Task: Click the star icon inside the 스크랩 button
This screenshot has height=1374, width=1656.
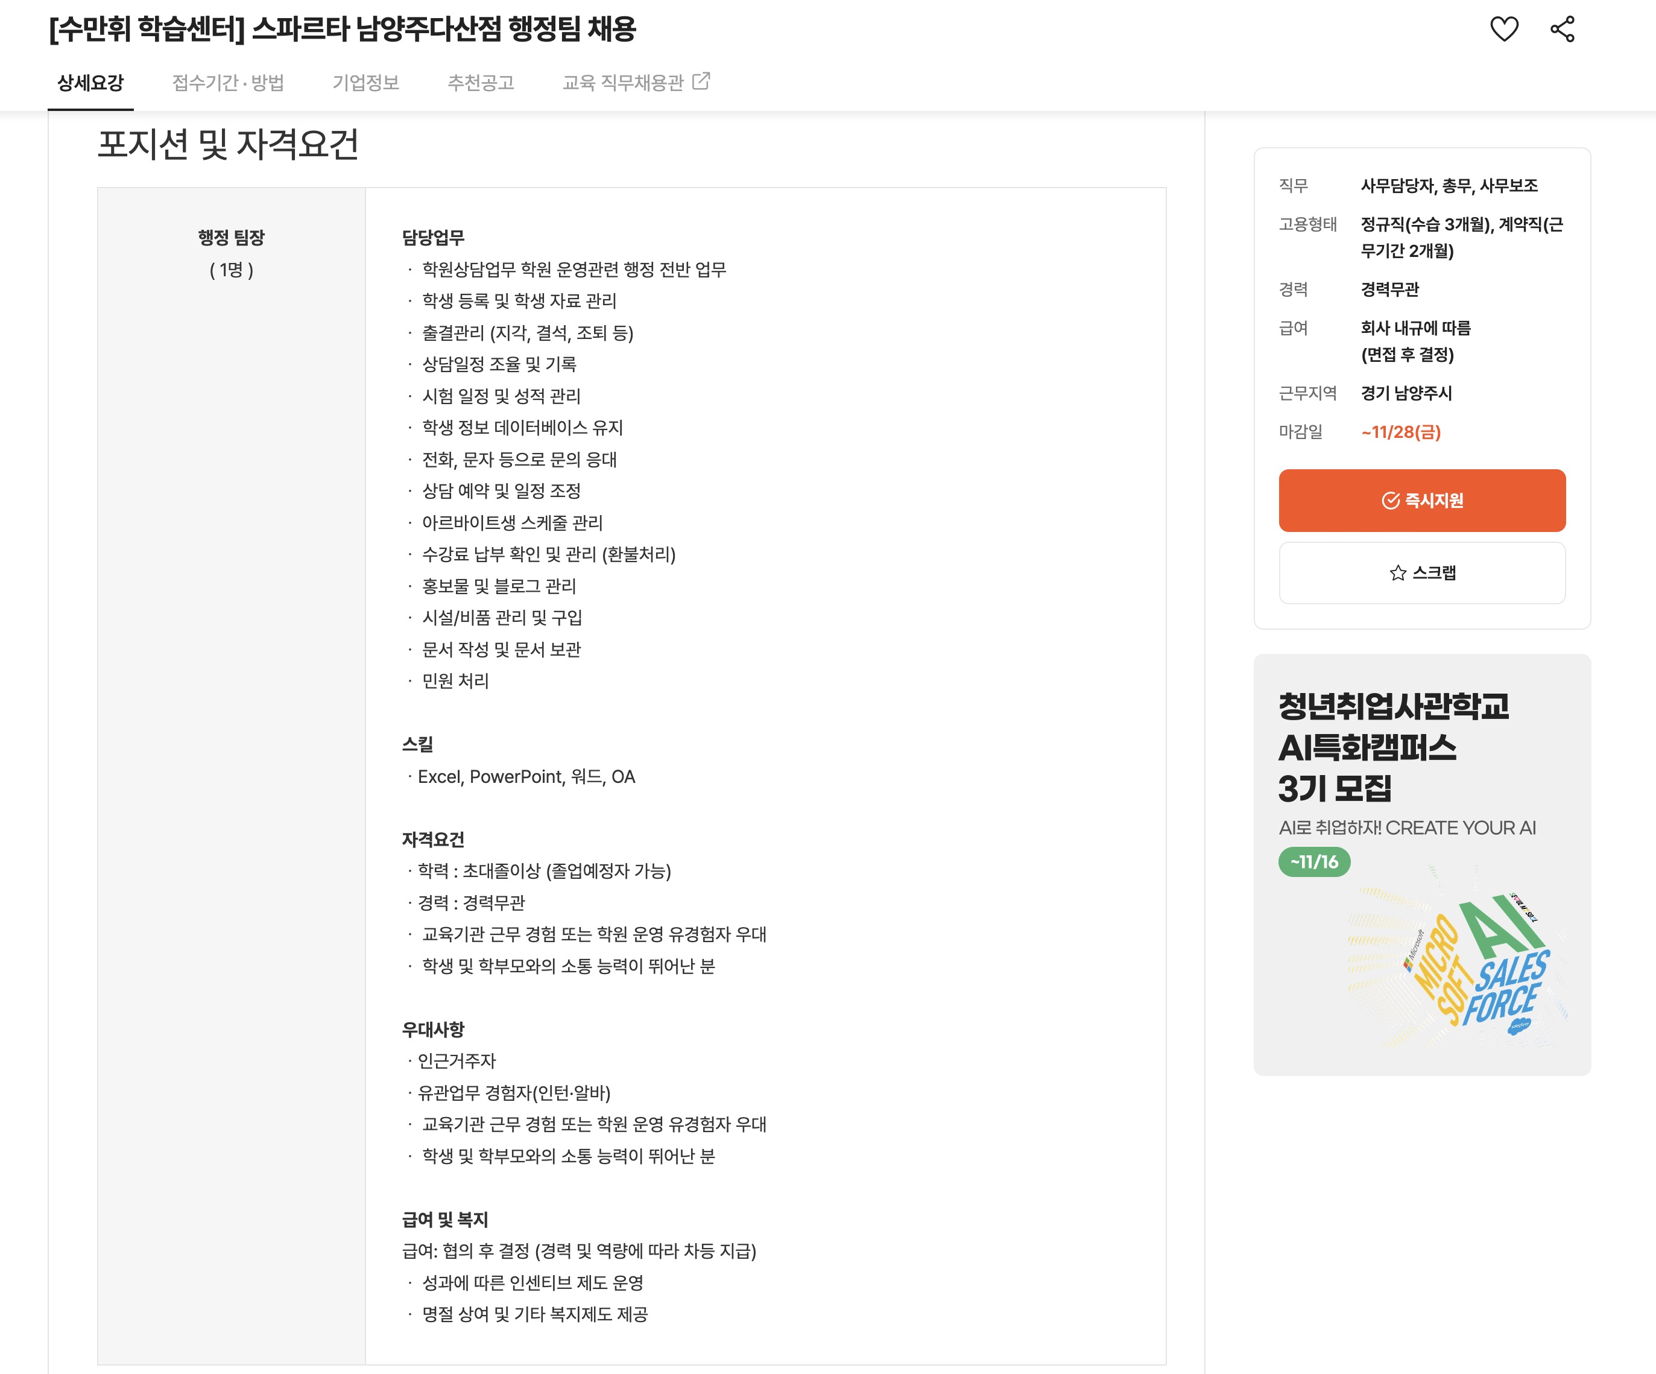Action: (x=1397, y=572)
